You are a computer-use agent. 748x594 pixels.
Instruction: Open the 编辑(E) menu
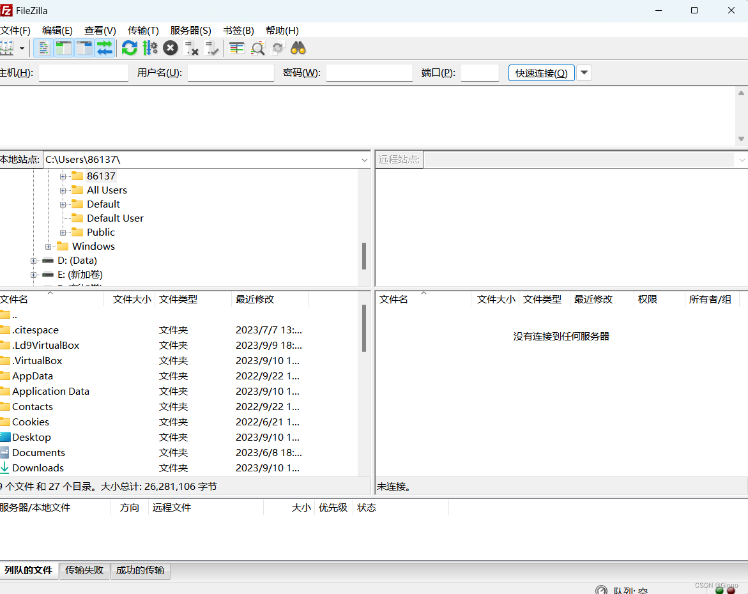coord(57,31)
